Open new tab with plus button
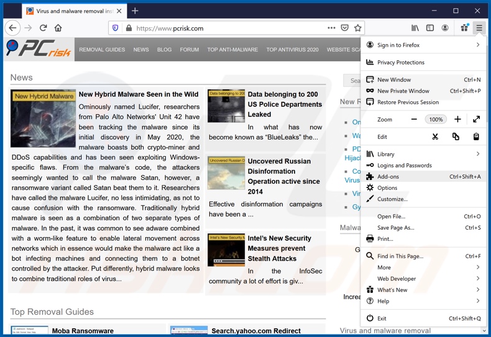The image size is (491, 337). tap(135, 11)
